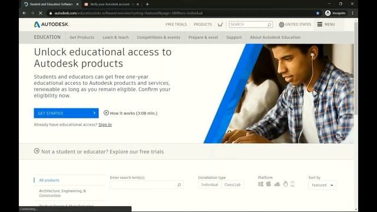Open the Sort by Featured dropdown
The width and height of the screenshot is (377, 212).
(x=322, y=185)
